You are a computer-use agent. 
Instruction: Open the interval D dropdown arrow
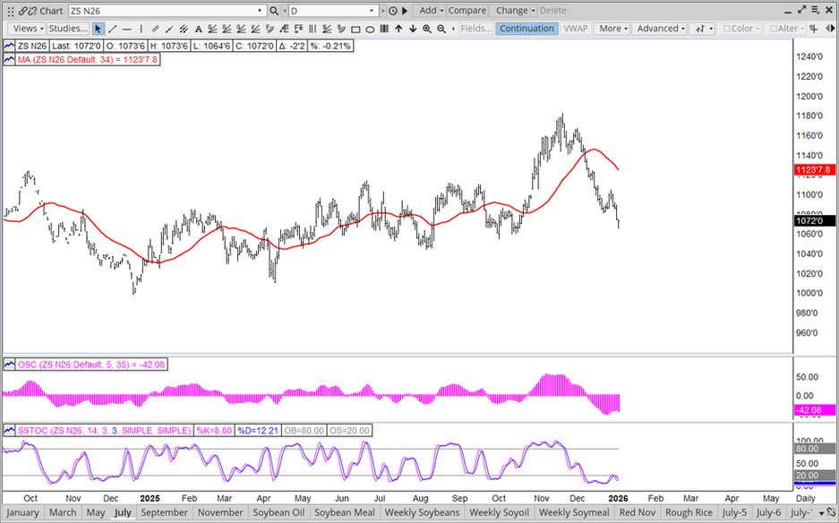click(372, 11)
